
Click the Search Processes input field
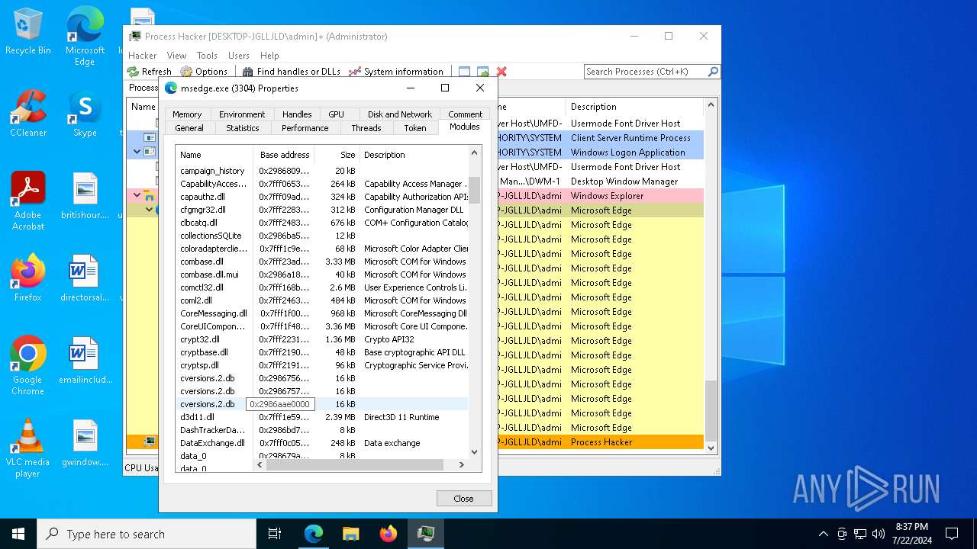[646, 72]
